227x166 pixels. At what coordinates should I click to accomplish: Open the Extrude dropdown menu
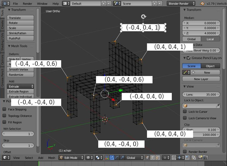[x=20, y=87]
